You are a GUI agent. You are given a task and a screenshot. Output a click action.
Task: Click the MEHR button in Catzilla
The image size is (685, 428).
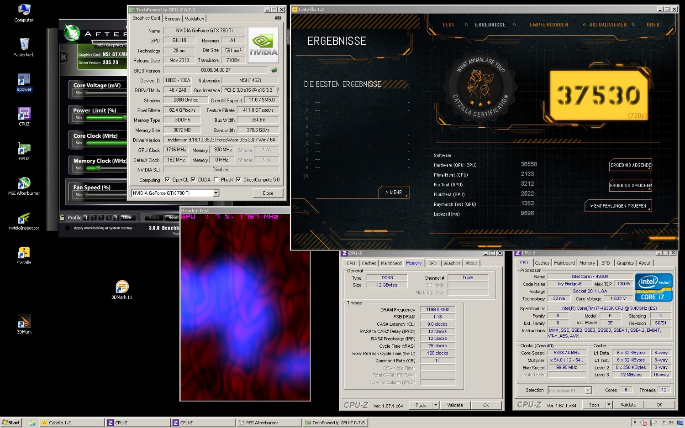[394, 192]
